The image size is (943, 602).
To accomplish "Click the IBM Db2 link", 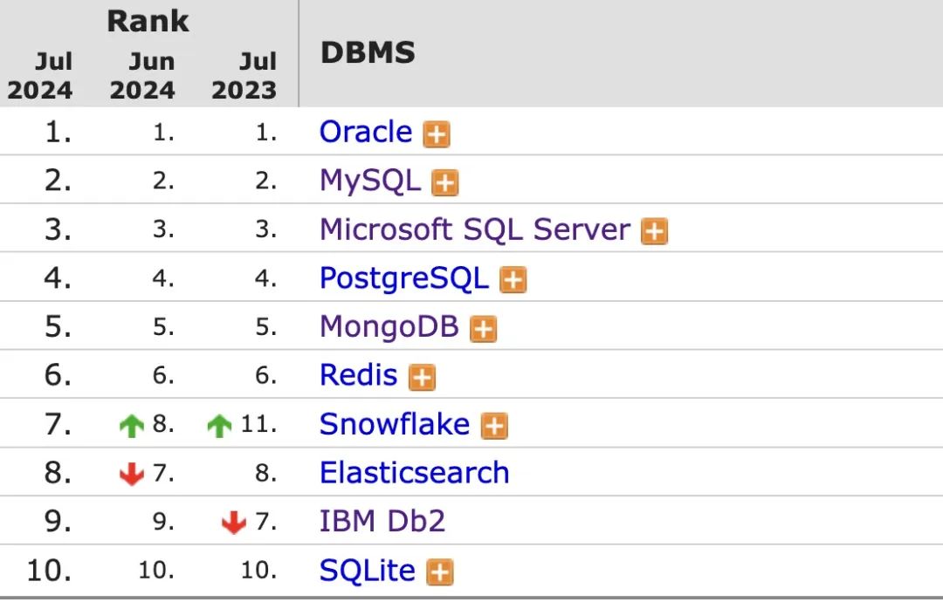I will 382,522.
